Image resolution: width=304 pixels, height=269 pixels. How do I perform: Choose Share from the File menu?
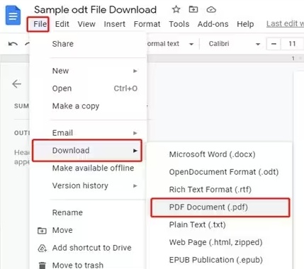(87, 44)
